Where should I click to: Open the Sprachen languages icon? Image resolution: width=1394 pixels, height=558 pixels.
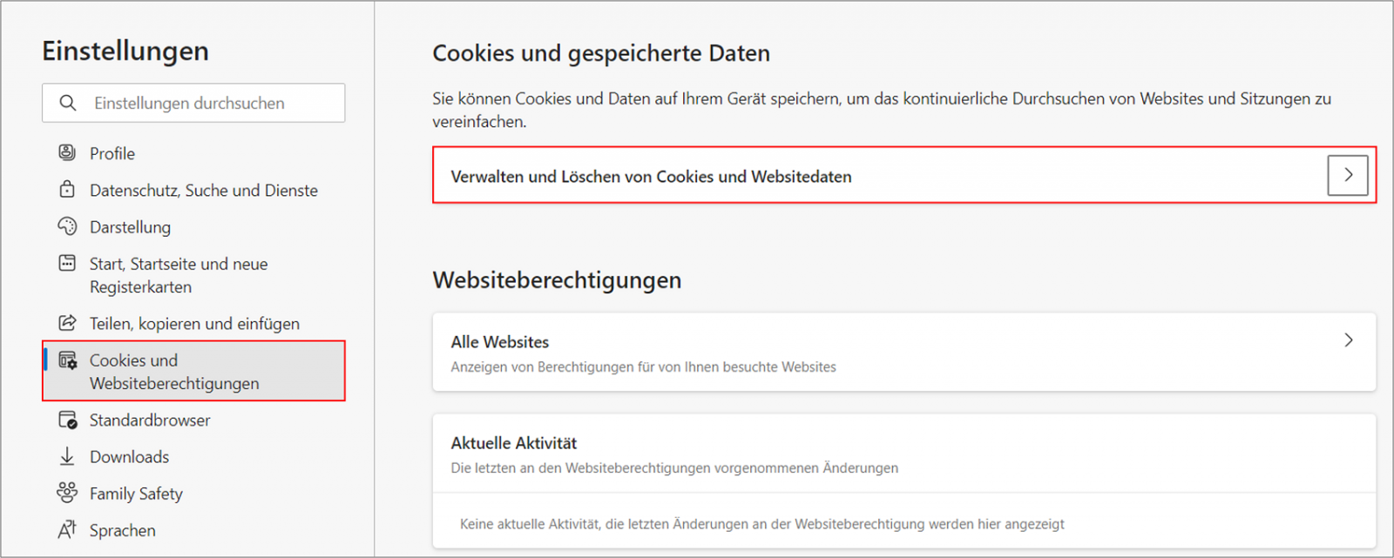(x=67, y=529)
